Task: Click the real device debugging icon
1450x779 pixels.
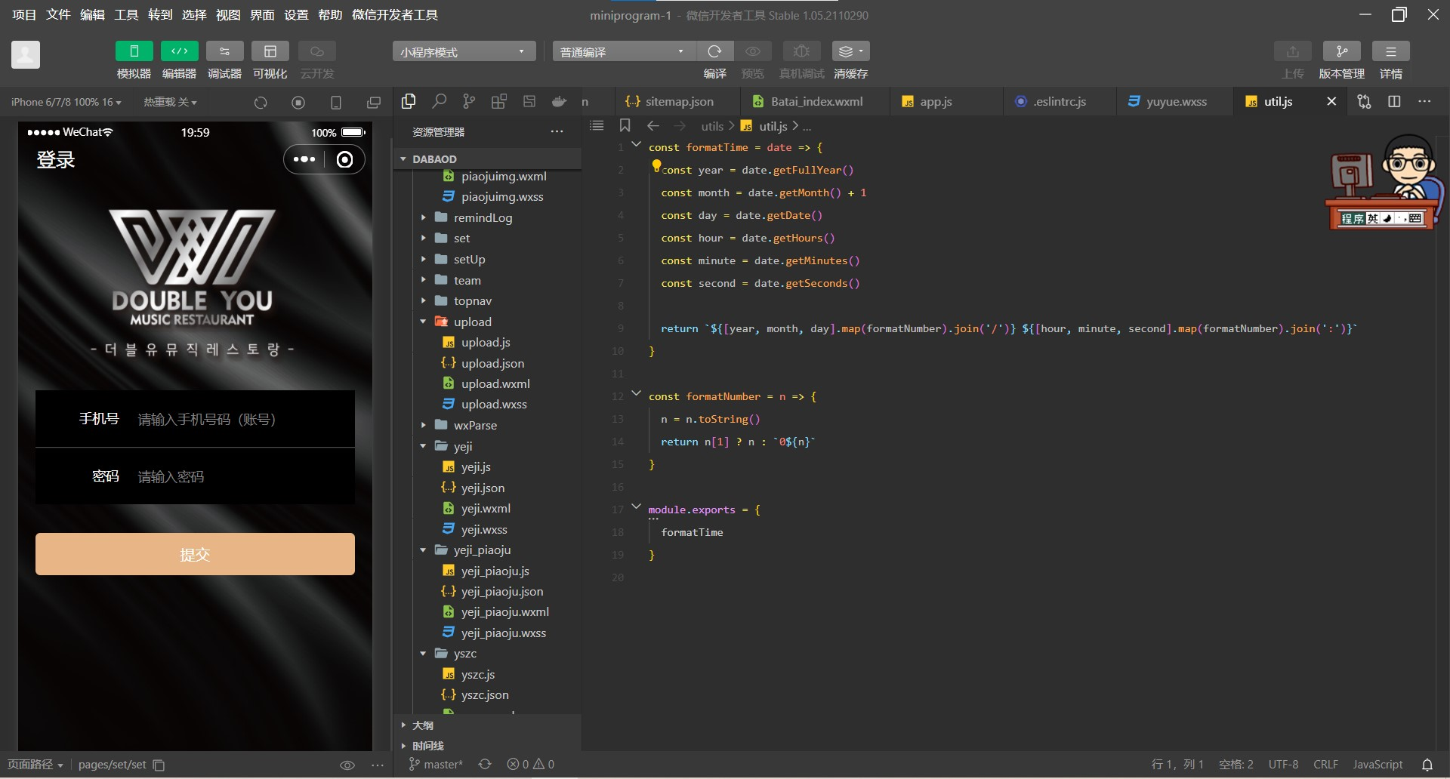Action: (x=801, y=51)
